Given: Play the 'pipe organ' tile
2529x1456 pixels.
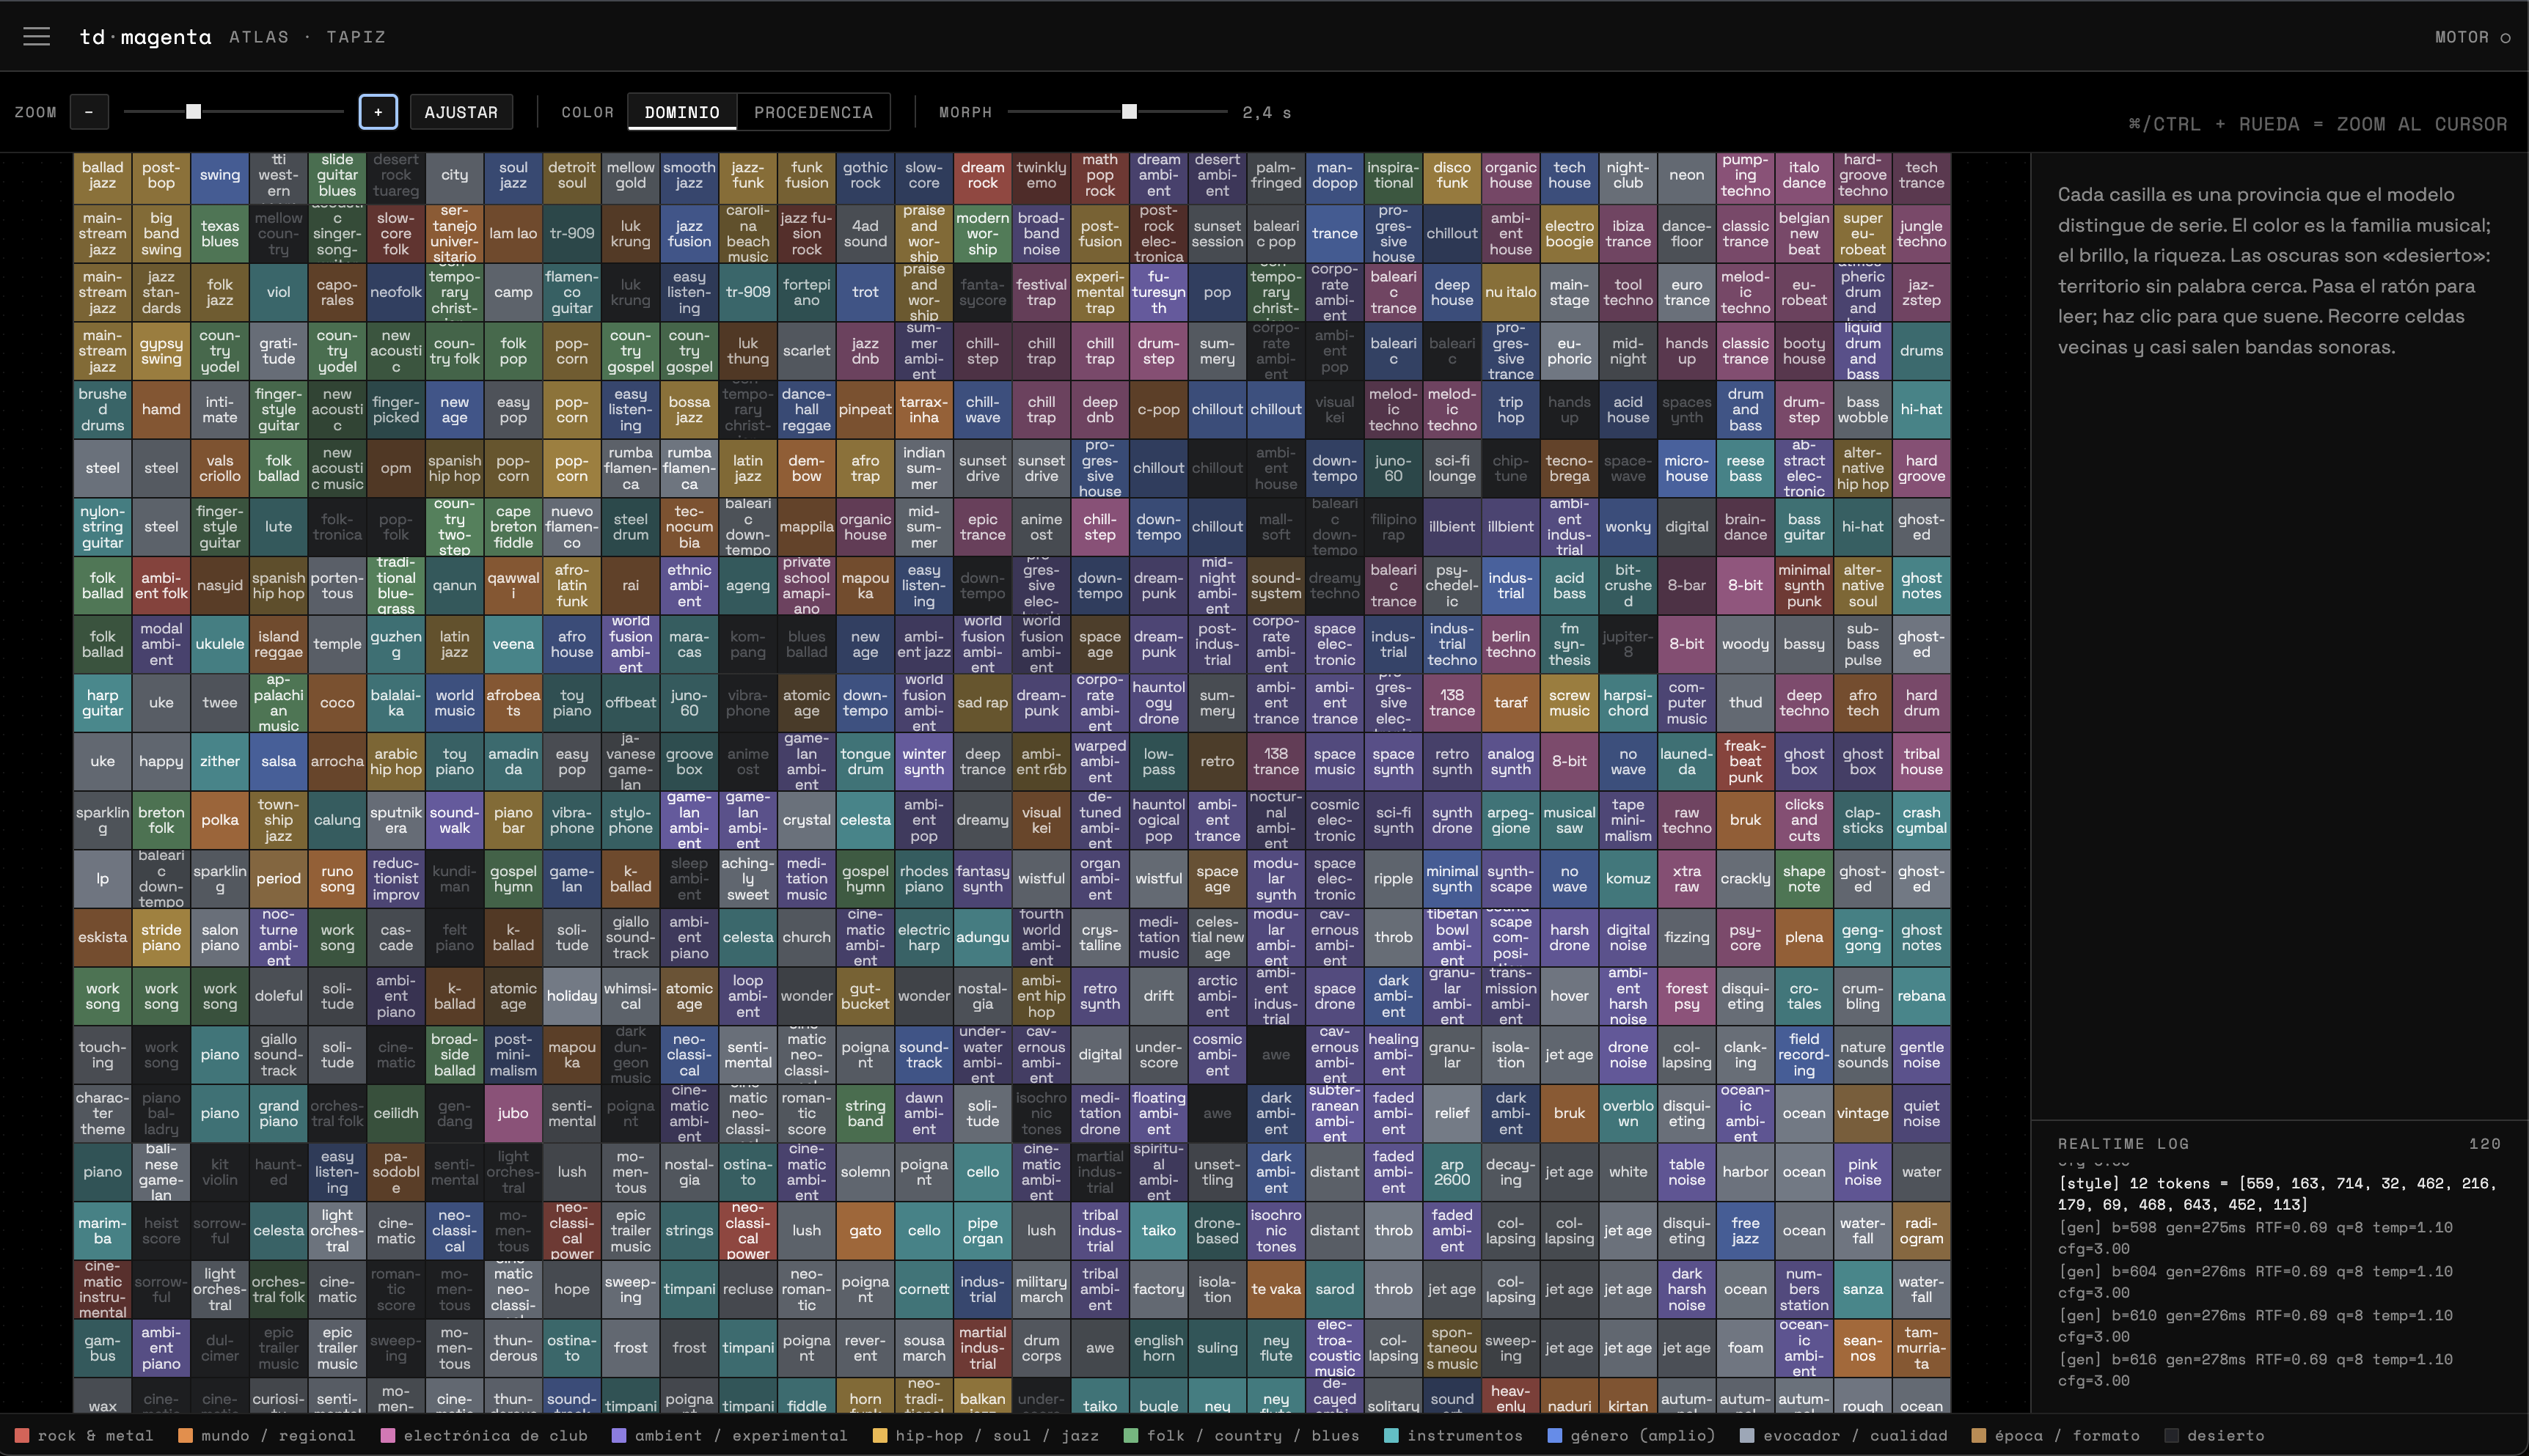Looking at the screenshot, I should 982,1231.
